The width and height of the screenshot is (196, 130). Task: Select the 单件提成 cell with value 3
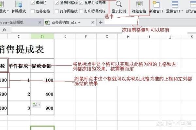point(19,108)
